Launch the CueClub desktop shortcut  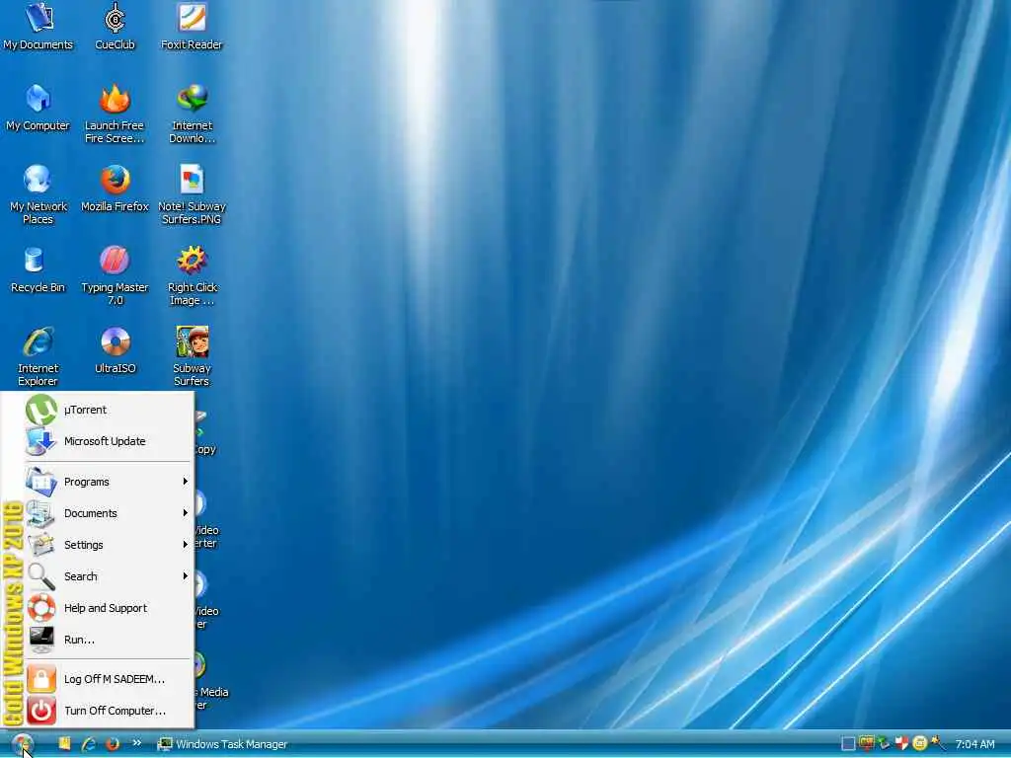tap(115, 27)
